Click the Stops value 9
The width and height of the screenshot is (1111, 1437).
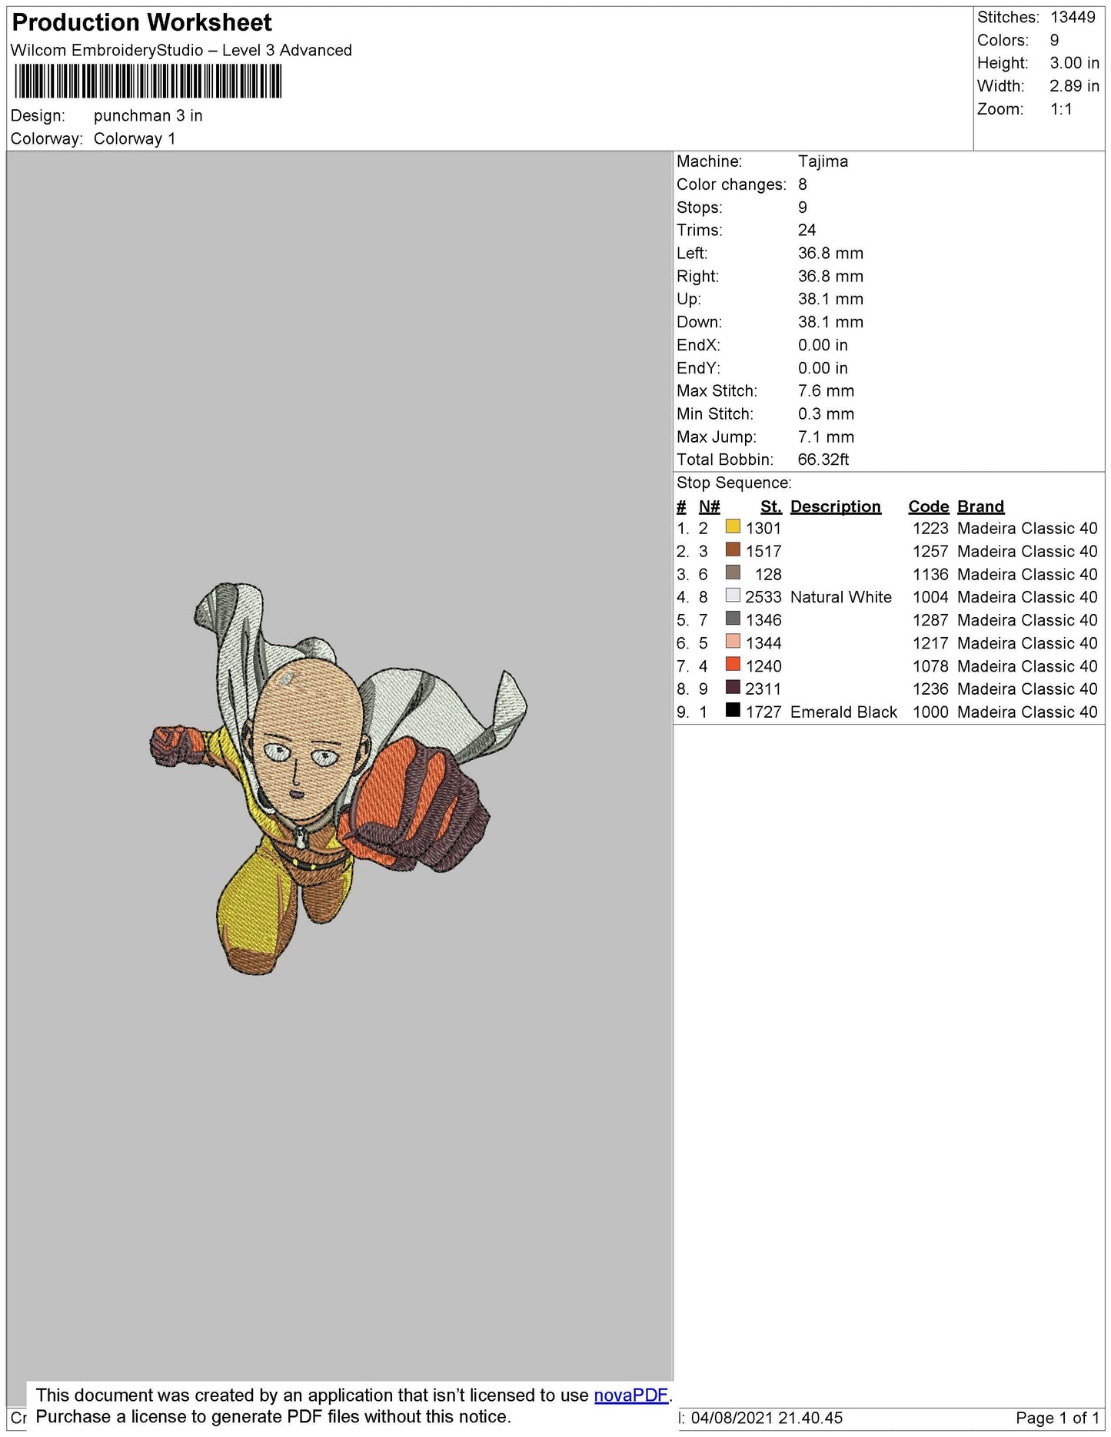point(803,208)
